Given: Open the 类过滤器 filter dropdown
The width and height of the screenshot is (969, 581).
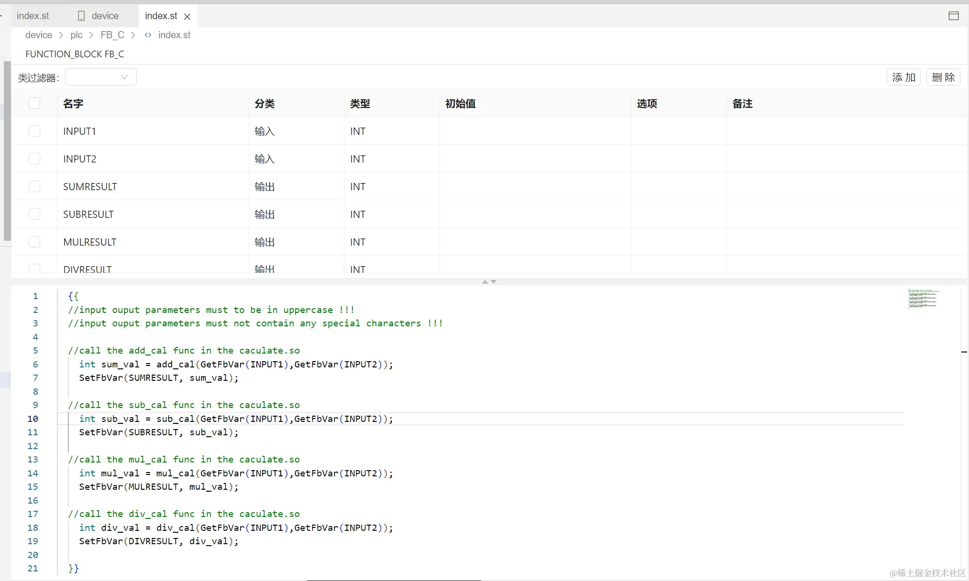Looking at the screenshot, I should (101, 77).
